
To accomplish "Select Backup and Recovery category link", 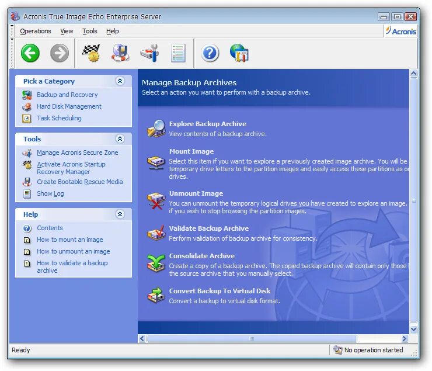I will tap(67, 95).
